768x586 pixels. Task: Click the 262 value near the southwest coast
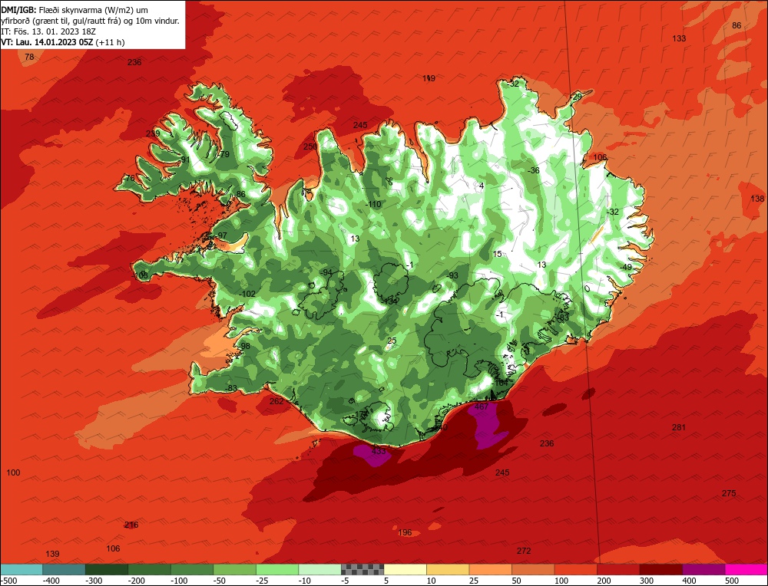276,401
